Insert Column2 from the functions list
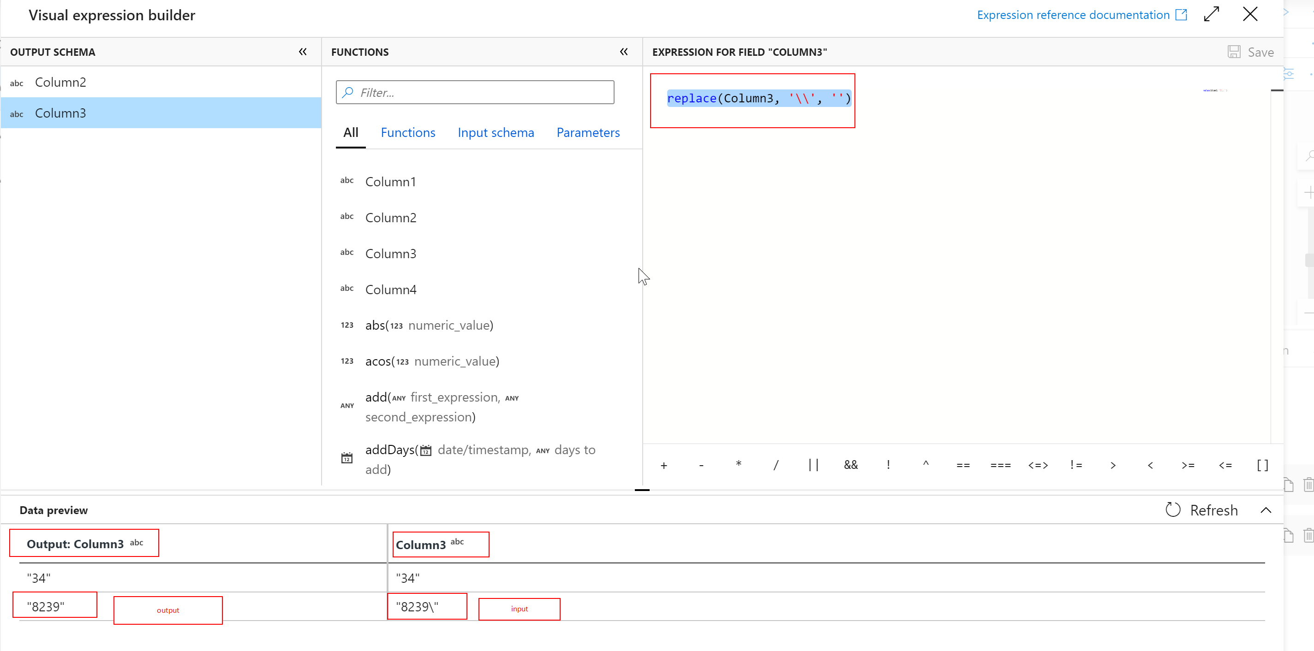Screen dimensions: 1314x651 [x=390, y=218]
